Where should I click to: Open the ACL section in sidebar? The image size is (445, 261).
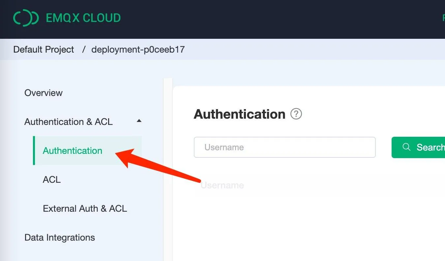coord(51,179)
